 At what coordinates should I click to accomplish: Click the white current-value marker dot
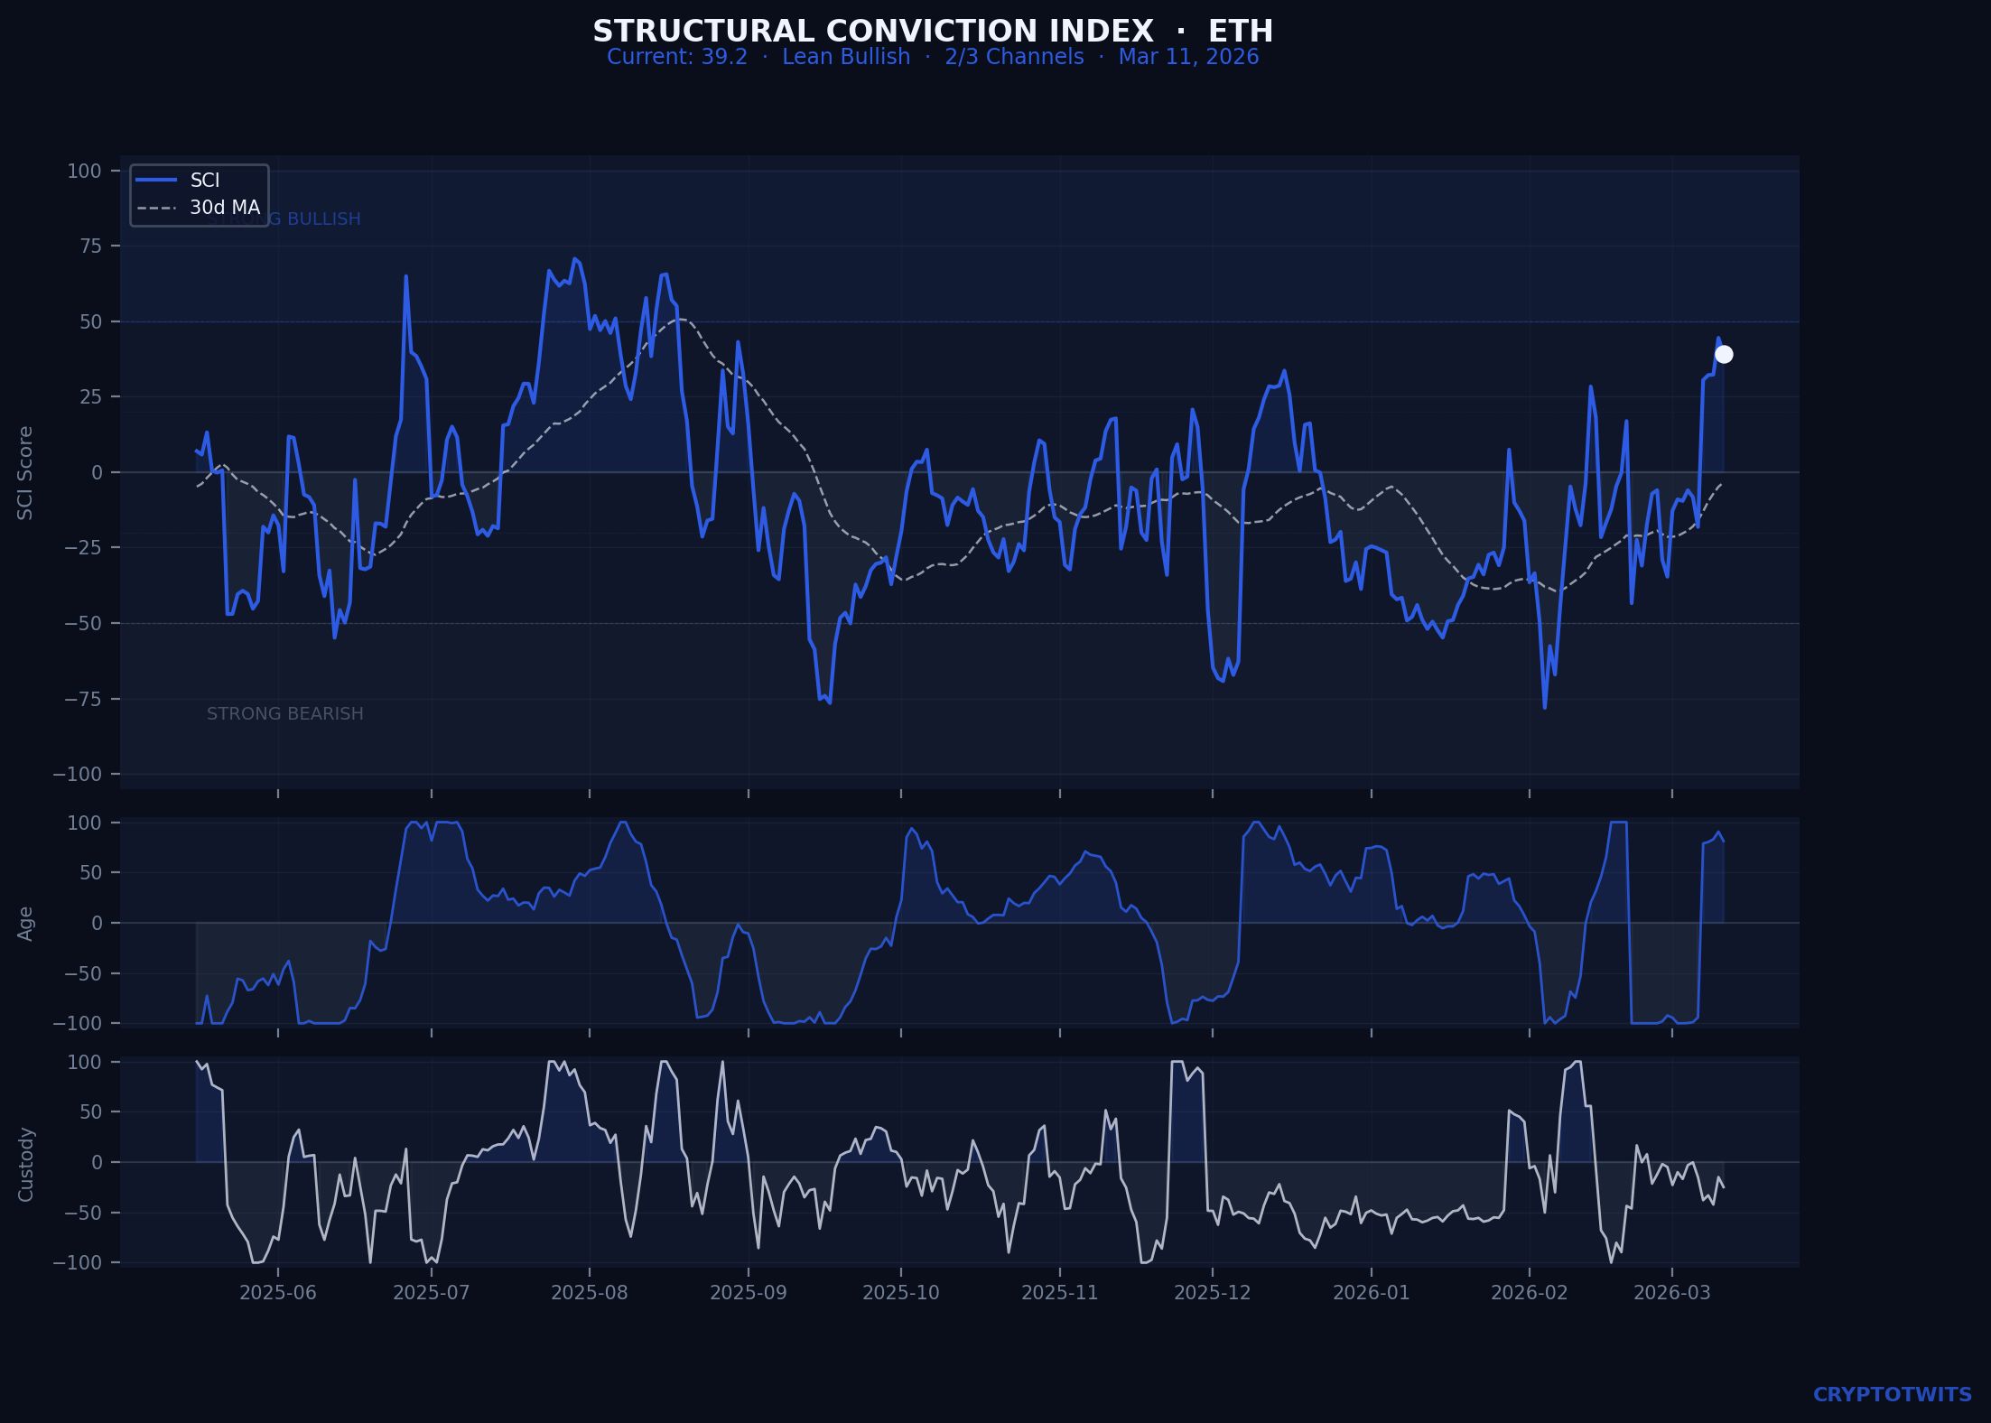click(1724, 354)
